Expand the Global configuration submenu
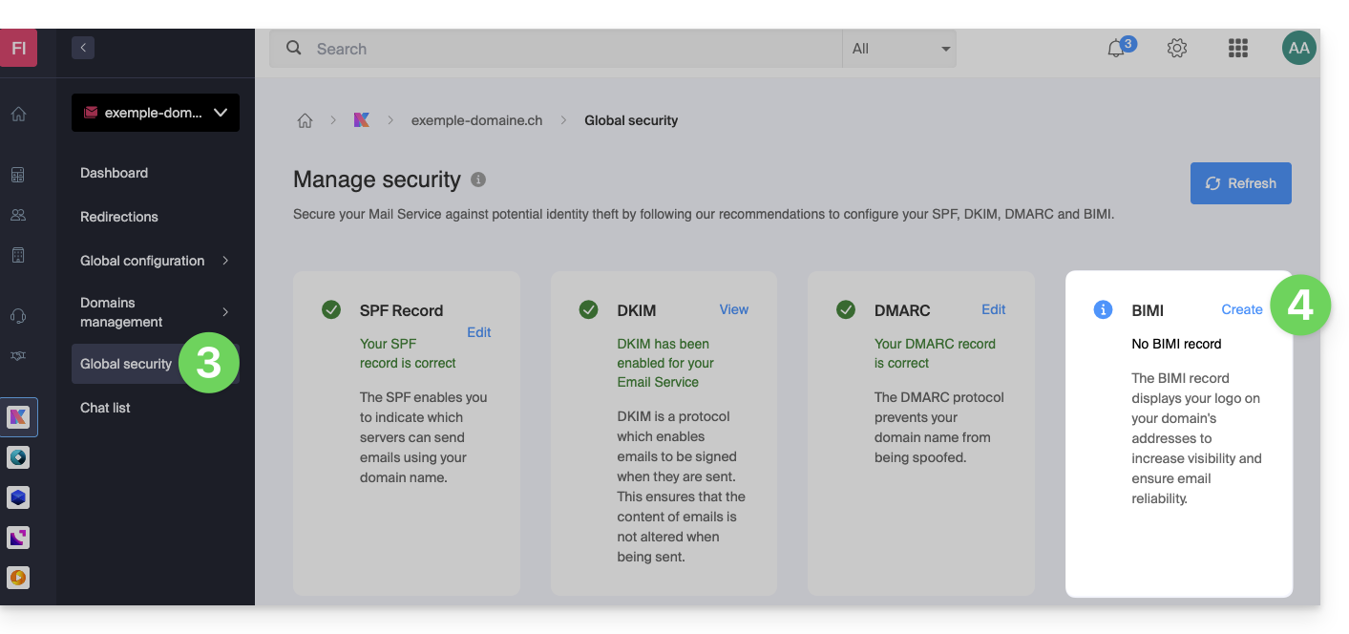Image resolution: width=1349 pixels, height=634 pixels. (x=225, y=261)
